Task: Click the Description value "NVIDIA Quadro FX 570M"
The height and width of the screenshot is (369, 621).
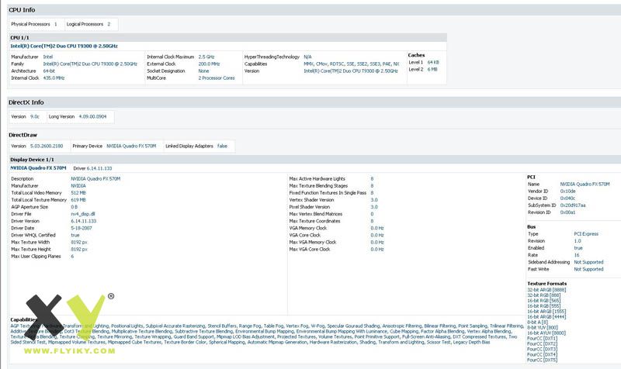Action: (x=95, y=179)
